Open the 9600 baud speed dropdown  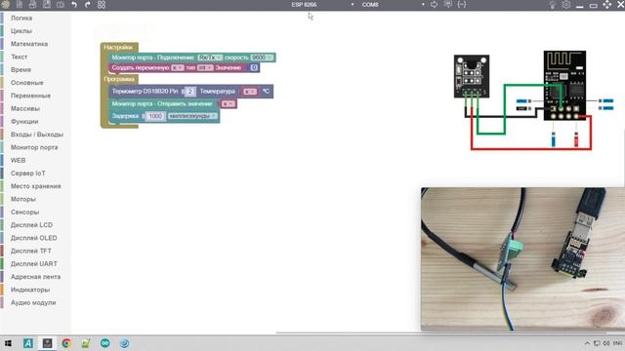[262, 58]
